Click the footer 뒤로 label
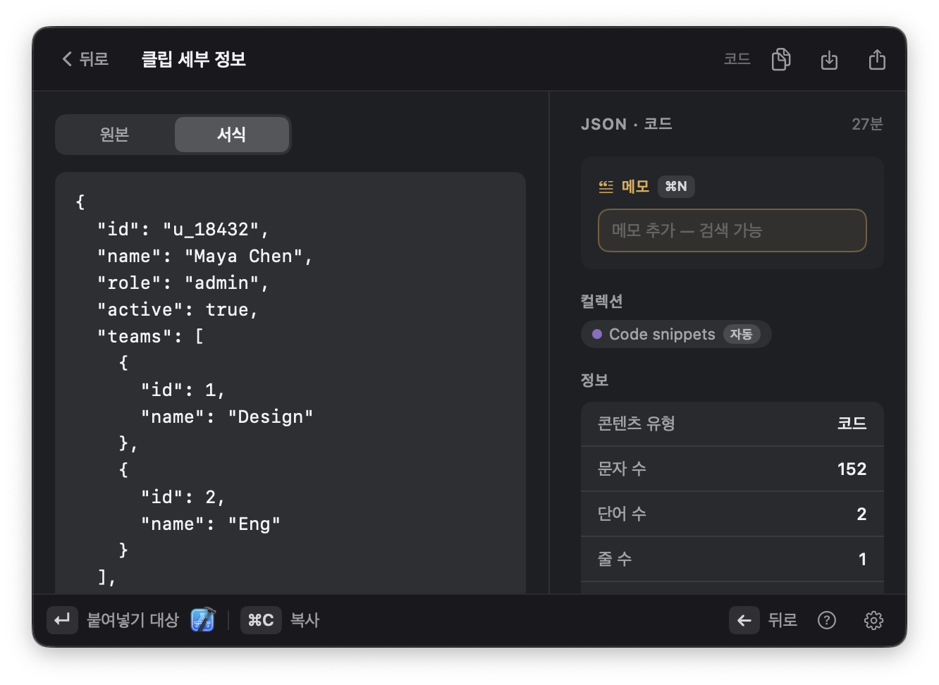 click(782, 620)
